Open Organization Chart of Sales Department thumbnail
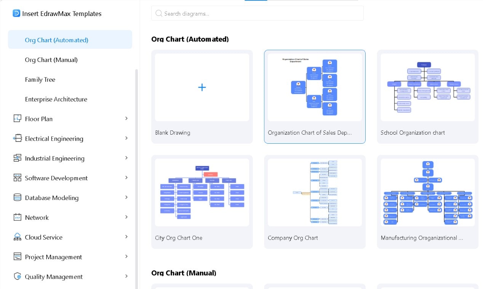Screen dimensions: 483x289 [315, 87]
